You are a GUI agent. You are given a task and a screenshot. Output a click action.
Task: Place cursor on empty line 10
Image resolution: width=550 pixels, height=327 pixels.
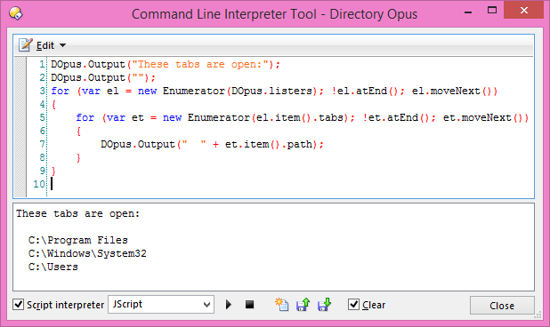pos(291,184)
